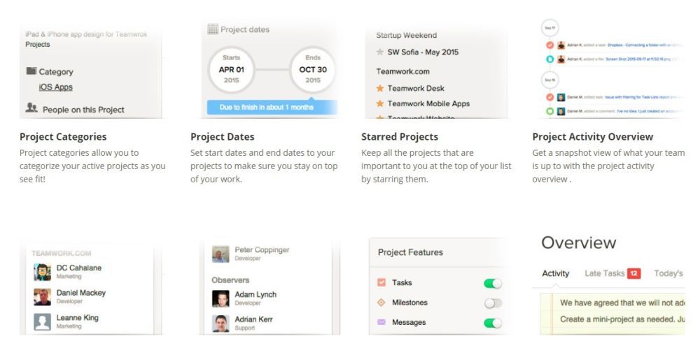Click the Tasks checkmark icon

[381, 283]
